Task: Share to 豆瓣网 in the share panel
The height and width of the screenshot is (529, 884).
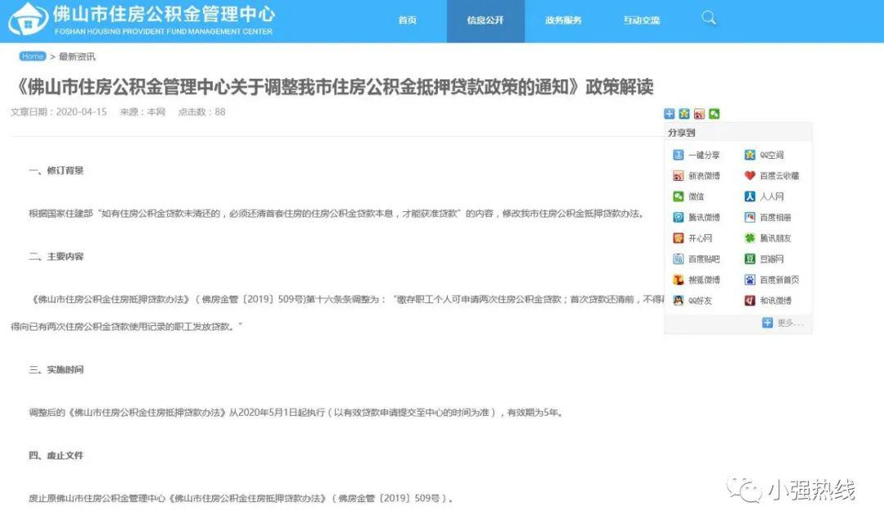Action: tap(764, 259)
